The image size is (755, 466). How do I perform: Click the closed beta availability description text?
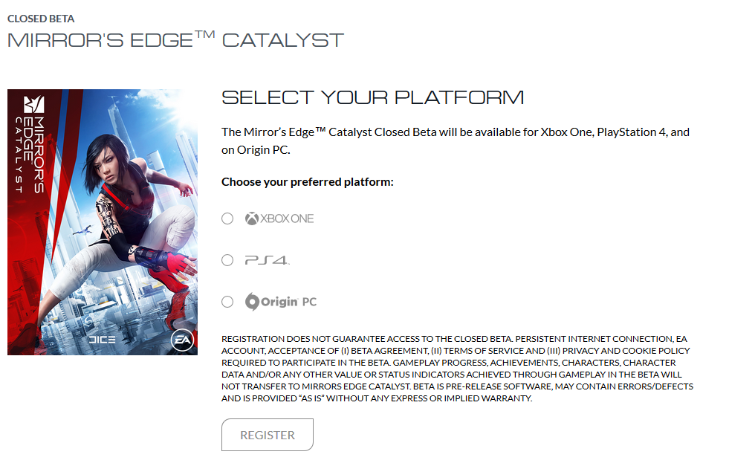coord(456,140)
